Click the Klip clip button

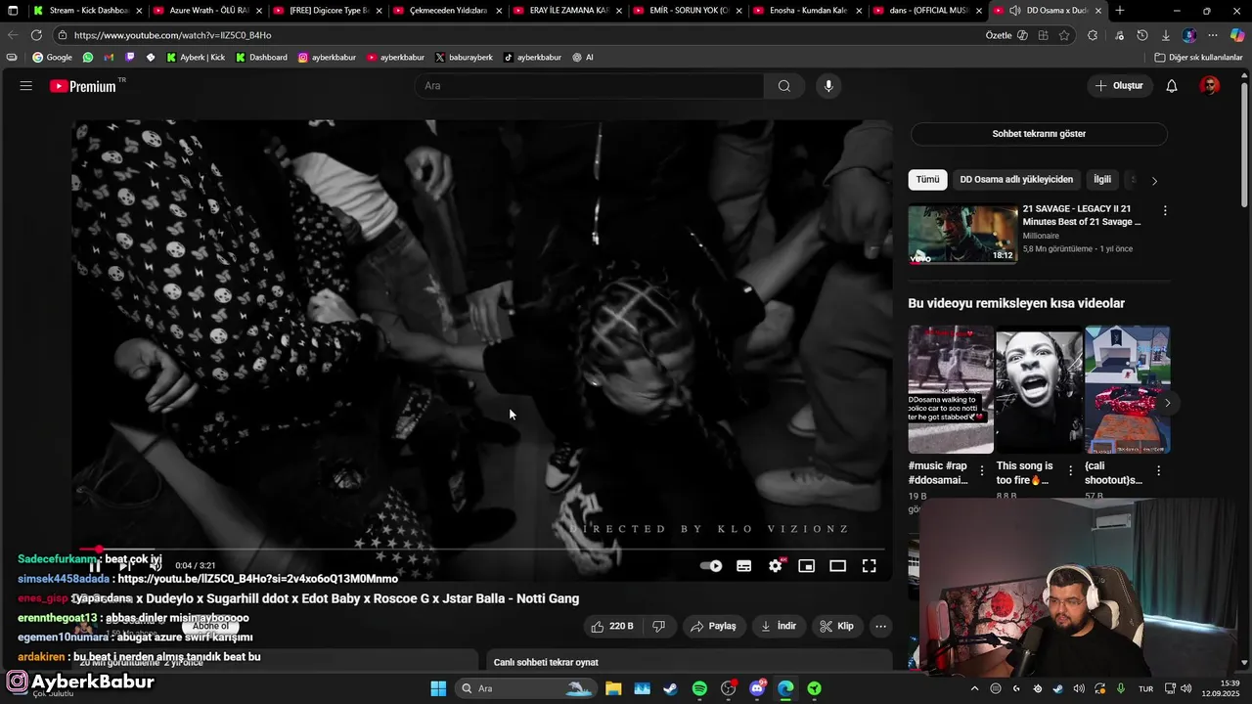coord(836,626)
